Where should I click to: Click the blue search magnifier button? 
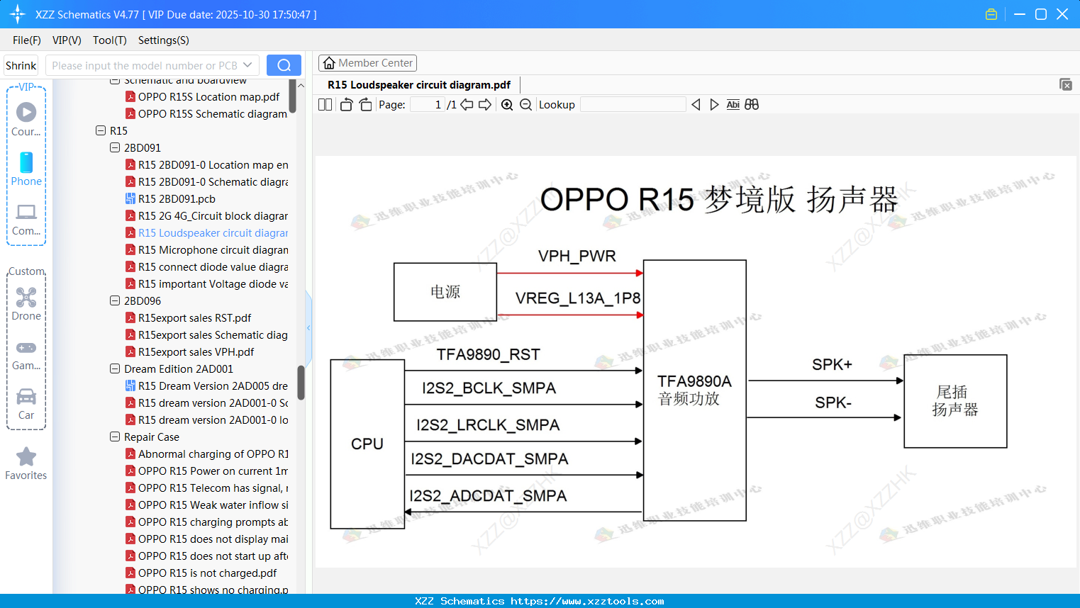click(x=284, y=65)
